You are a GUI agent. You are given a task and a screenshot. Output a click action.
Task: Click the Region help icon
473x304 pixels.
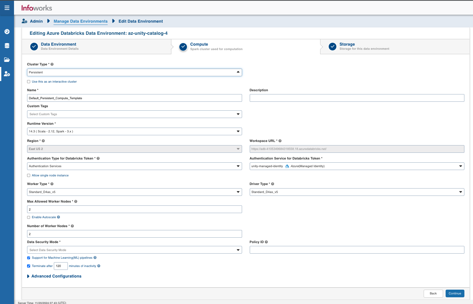click(x=43, y=141)
